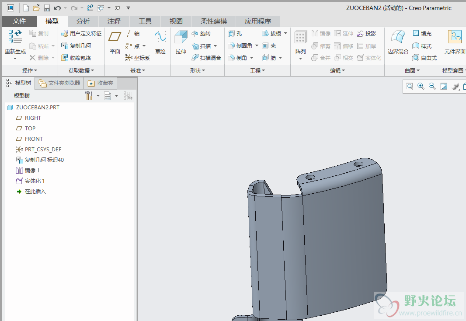Switch to the 收藏夹 navigator tab
Image resolution: width=466 pixels, height=321 pixels.
coord(101,83)
